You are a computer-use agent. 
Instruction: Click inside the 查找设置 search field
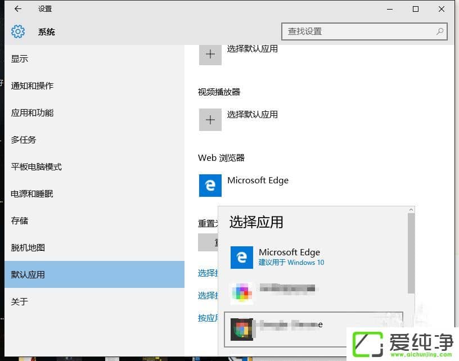pyautogui.click(x=349, y=31)
